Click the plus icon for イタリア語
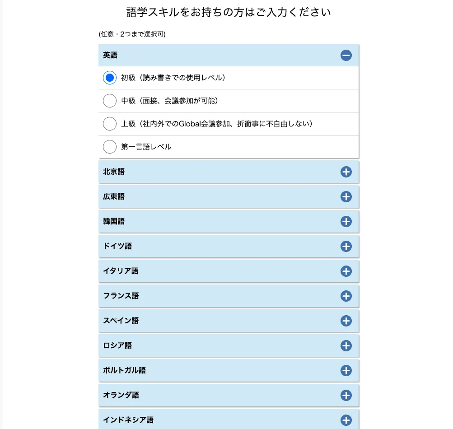Viewport: 453px width, 429px height. (x=346, y=271)
